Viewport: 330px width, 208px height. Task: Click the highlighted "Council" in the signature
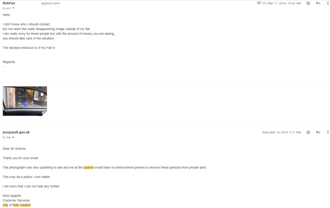(x=25, y=205)
